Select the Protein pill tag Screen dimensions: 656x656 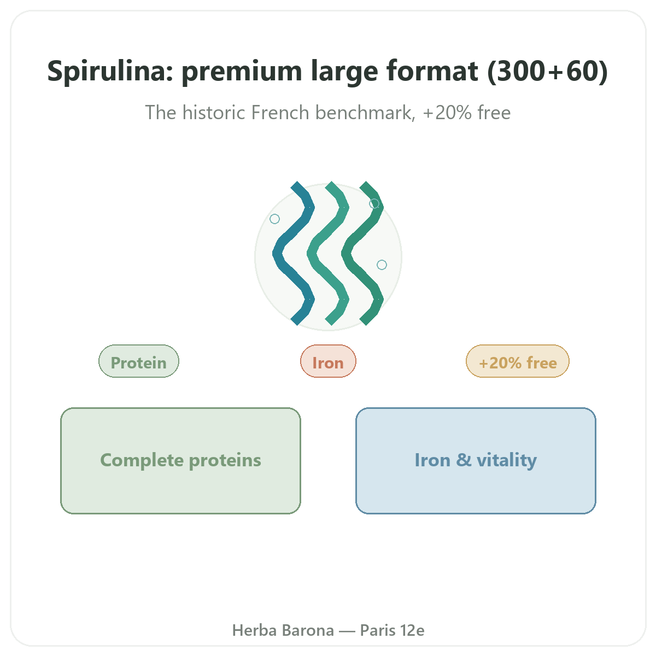click(139, 361)
